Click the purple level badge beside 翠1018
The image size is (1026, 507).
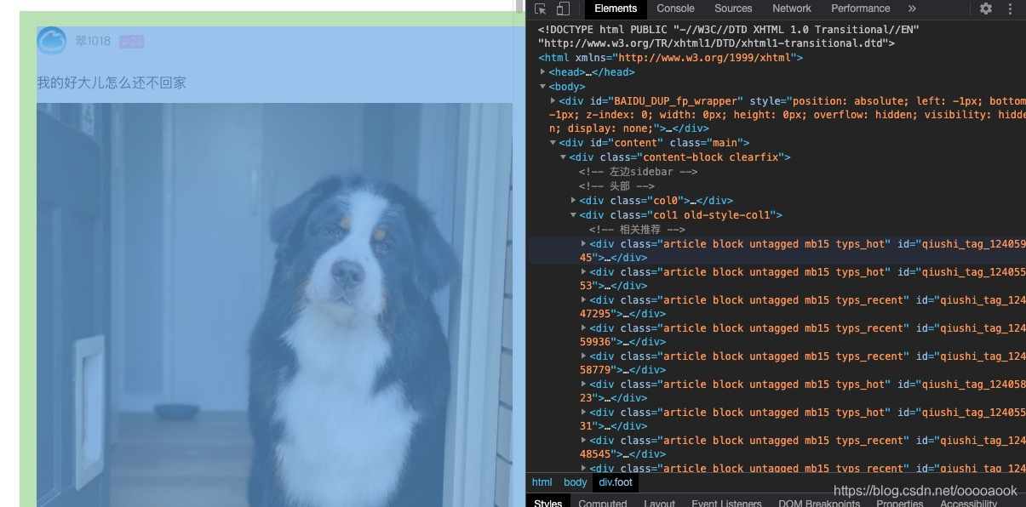point(131,41)
